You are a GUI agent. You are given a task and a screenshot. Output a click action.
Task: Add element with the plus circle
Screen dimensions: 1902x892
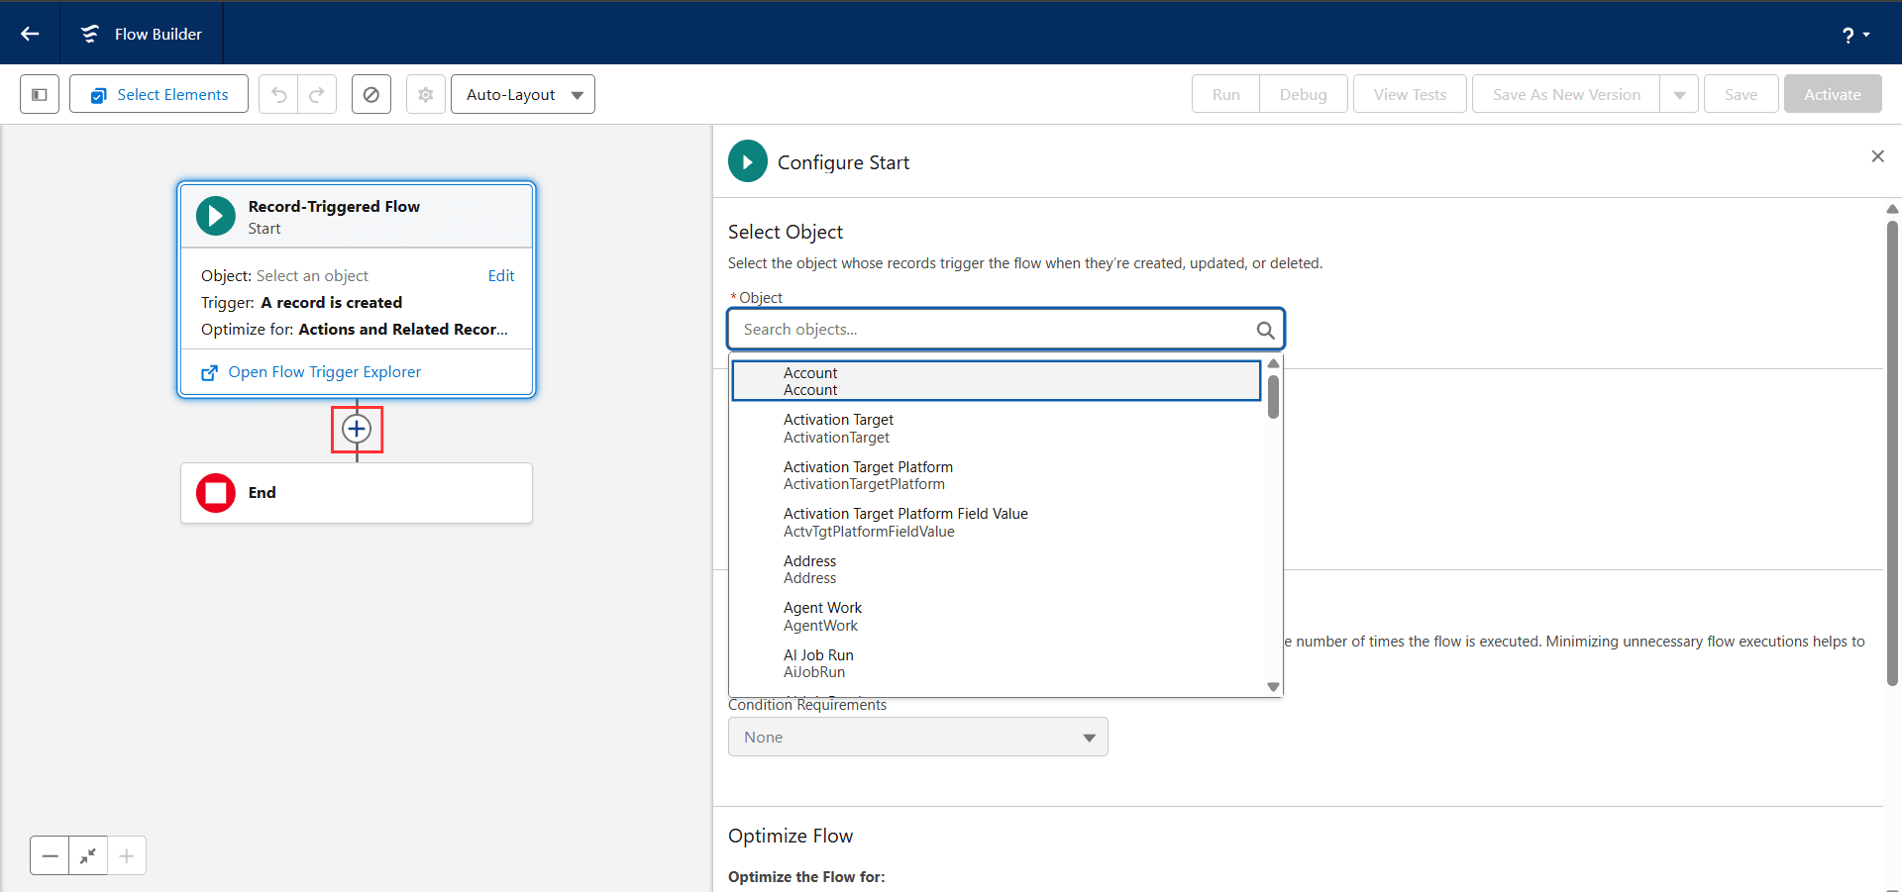tap(357, 429)
